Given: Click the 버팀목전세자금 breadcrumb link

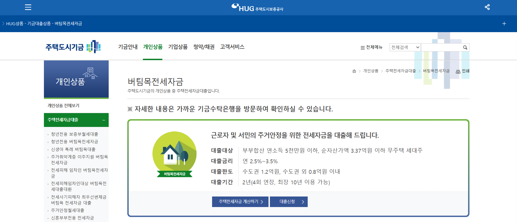Looking at the screenshot, I should (436, 71).
